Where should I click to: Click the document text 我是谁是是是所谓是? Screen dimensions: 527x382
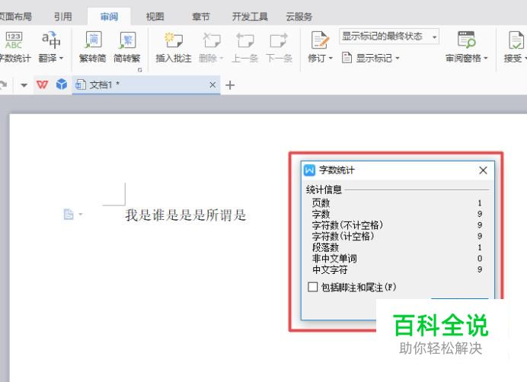186,215
